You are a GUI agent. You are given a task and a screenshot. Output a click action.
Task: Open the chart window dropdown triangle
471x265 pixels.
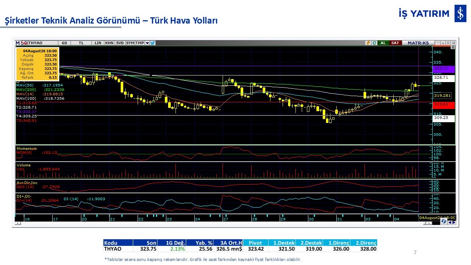(438, 43)
